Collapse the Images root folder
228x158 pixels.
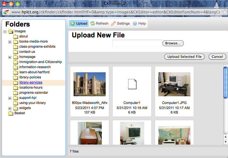(x=5, y=32)
